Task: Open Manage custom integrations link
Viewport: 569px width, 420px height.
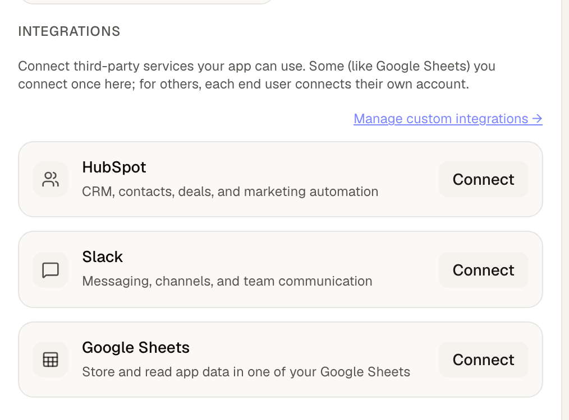Action: coord(448,119)
